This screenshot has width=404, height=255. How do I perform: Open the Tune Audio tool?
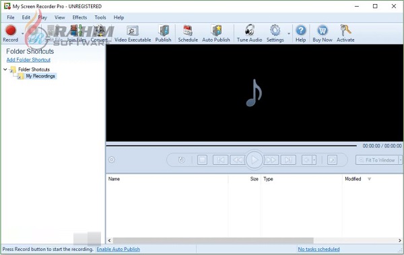[x=249, y=33]
